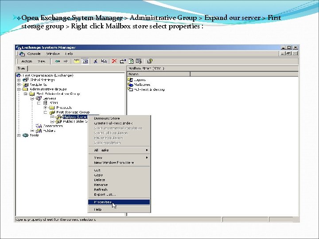Screen dimensions: 319x239
Task: Open the View menu in the toolbar
Action: [41, 61]
